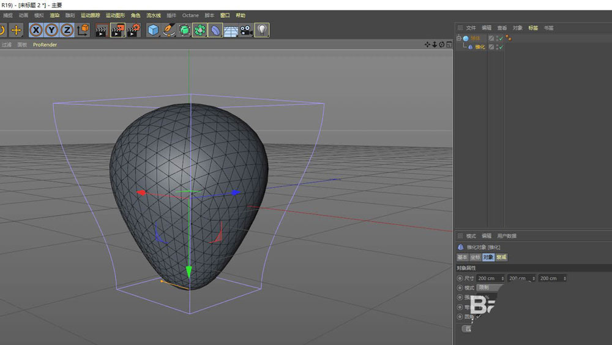Click the coordinate system cube icon
Image resolution: width=612 pixels, height=345 pixels.
click(x=83, y=29)
